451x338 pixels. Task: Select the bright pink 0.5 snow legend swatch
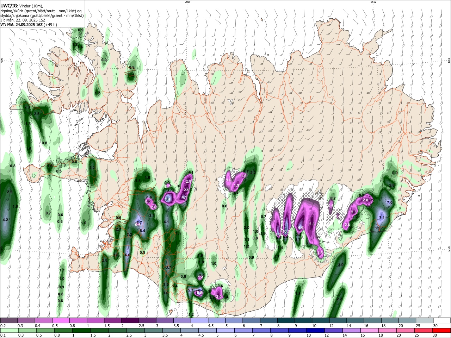pos(61,320)
